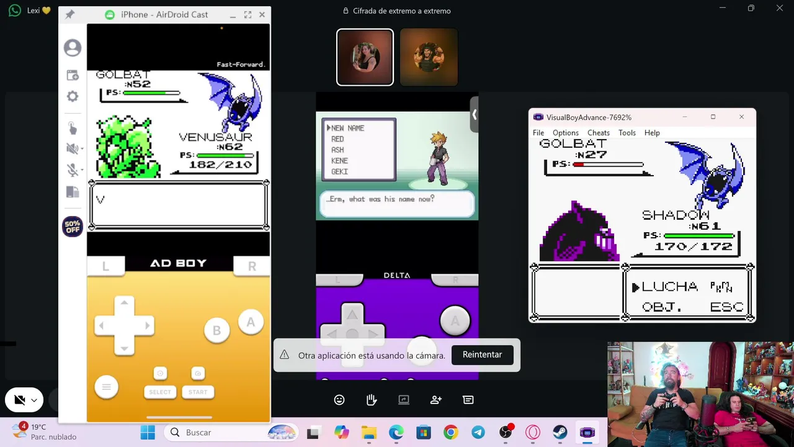Tap the A button on AD Boy controller
This screenshot has height=447, width=794.
point(251,322)
